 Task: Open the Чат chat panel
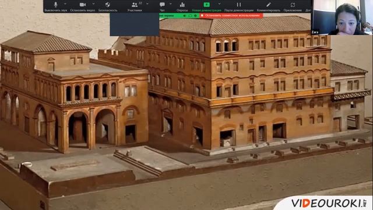pos(162,6)
